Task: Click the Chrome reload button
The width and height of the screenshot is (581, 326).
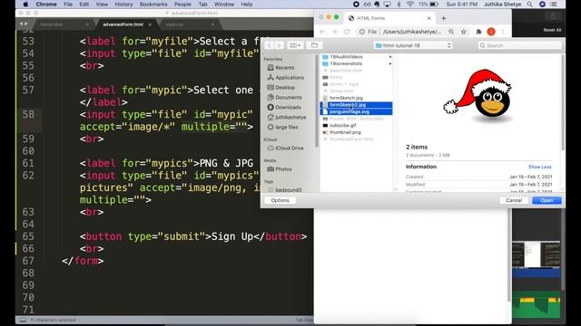Action: tap(347, 32)
